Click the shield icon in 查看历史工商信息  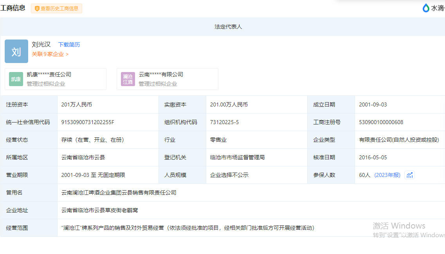tap(37, 9)
